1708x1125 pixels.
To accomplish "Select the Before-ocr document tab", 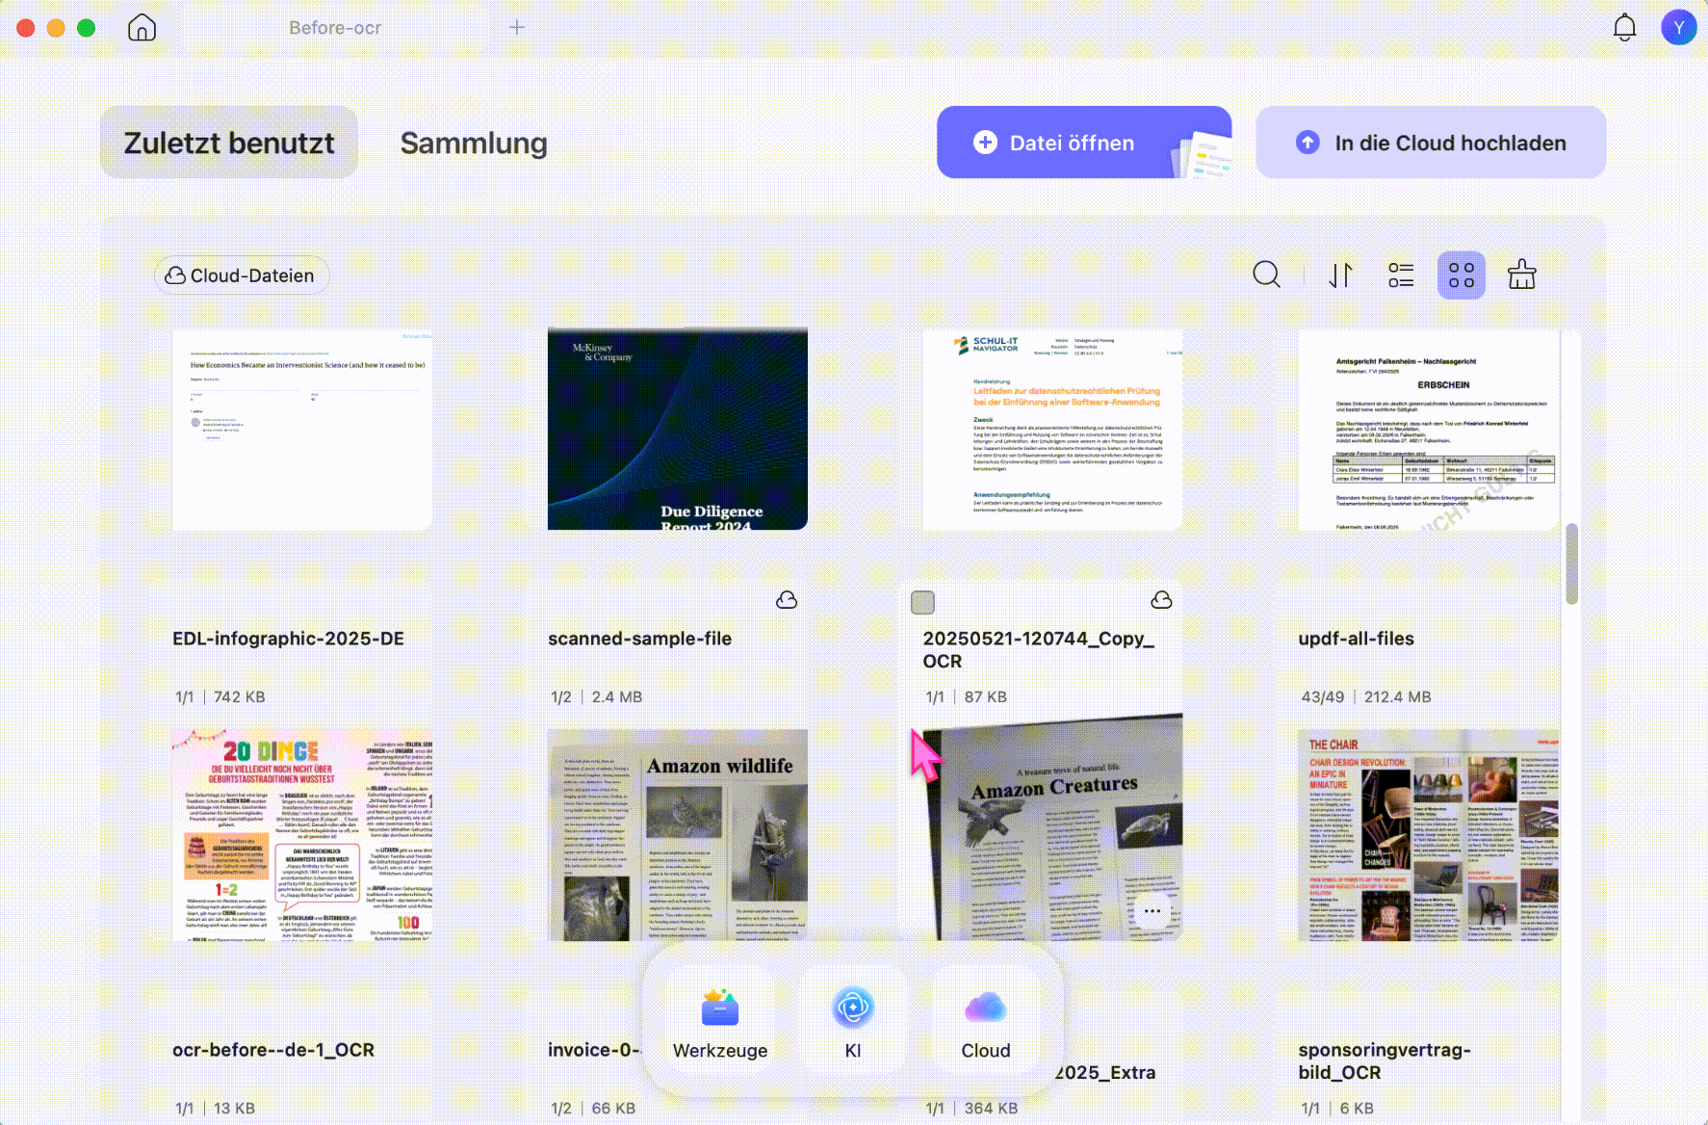I will click(x=335, y=28).
